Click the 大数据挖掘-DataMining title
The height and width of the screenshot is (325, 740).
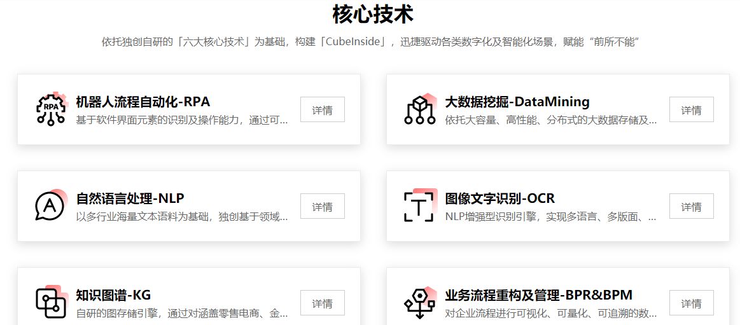click(517, 102)
